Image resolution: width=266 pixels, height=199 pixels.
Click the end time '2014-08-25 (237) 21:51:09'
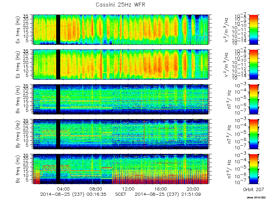(x=168, y=194)
